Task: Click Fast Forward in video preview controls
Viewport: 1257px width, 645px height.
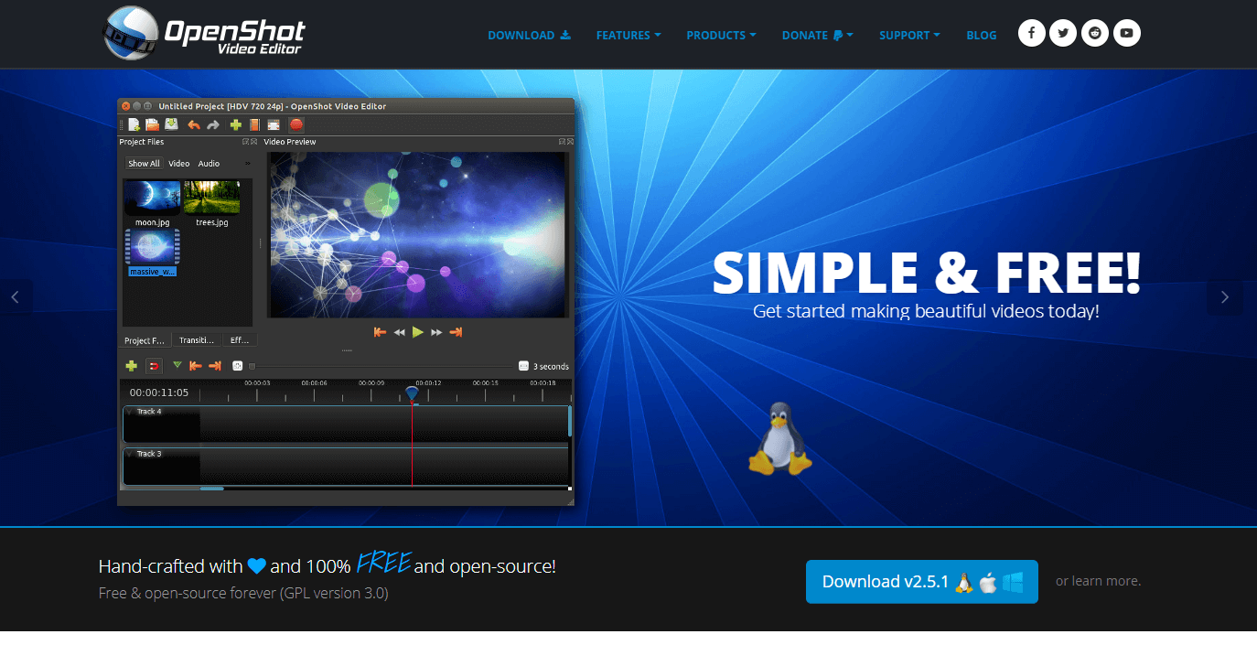Action: pyautogui.click(x=436, y=333)
